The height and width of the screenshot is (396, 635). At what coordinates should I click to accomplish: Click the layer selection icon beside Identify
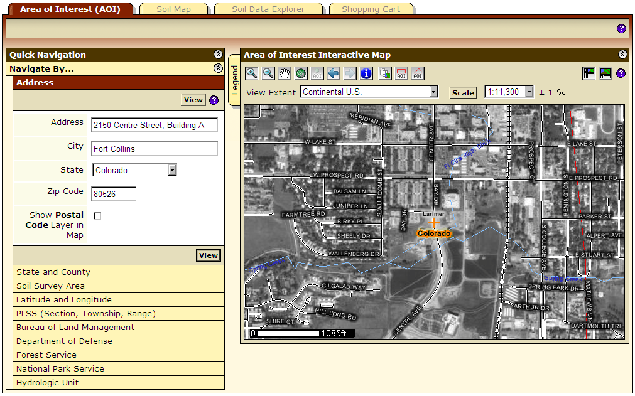385,73
